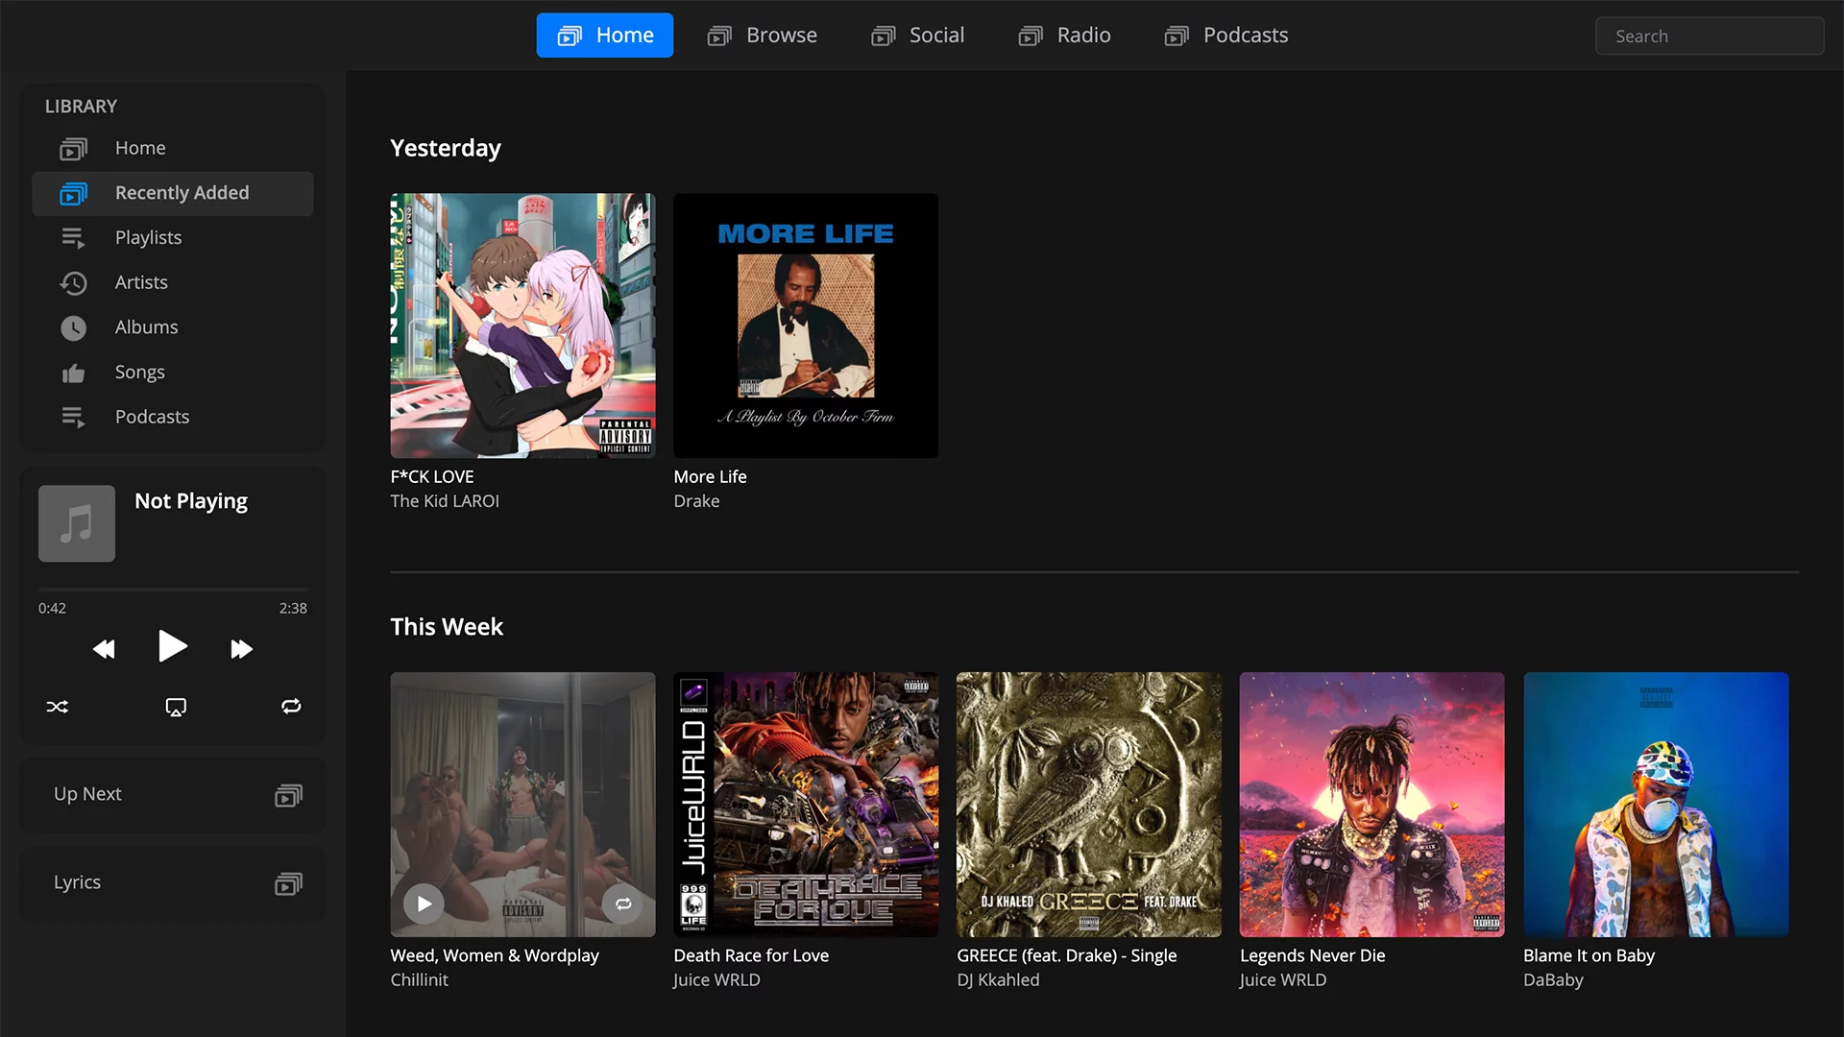Click the Lyrics panel icon
1844x1037 pixels.
(289, 883)
